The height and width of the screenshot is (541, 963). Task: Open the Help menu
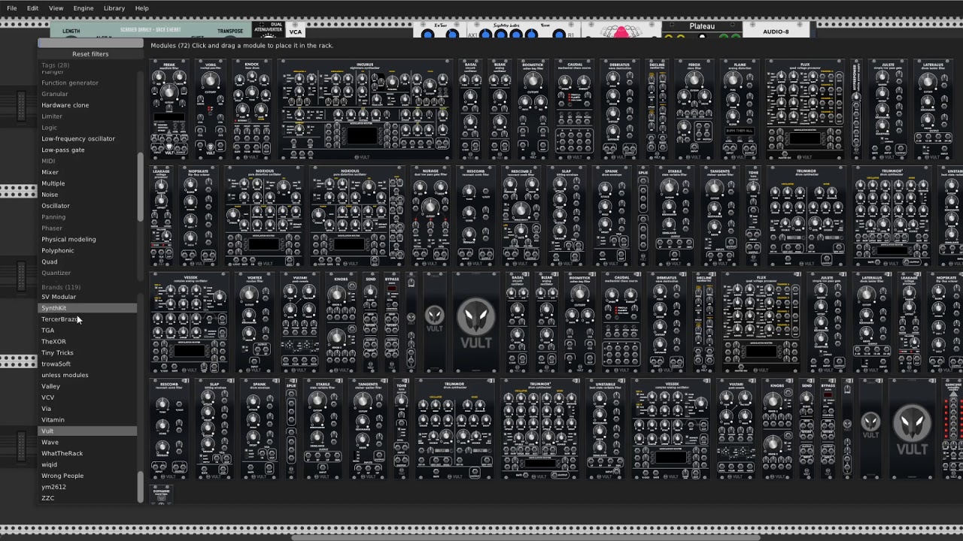[x=141, y=8]
